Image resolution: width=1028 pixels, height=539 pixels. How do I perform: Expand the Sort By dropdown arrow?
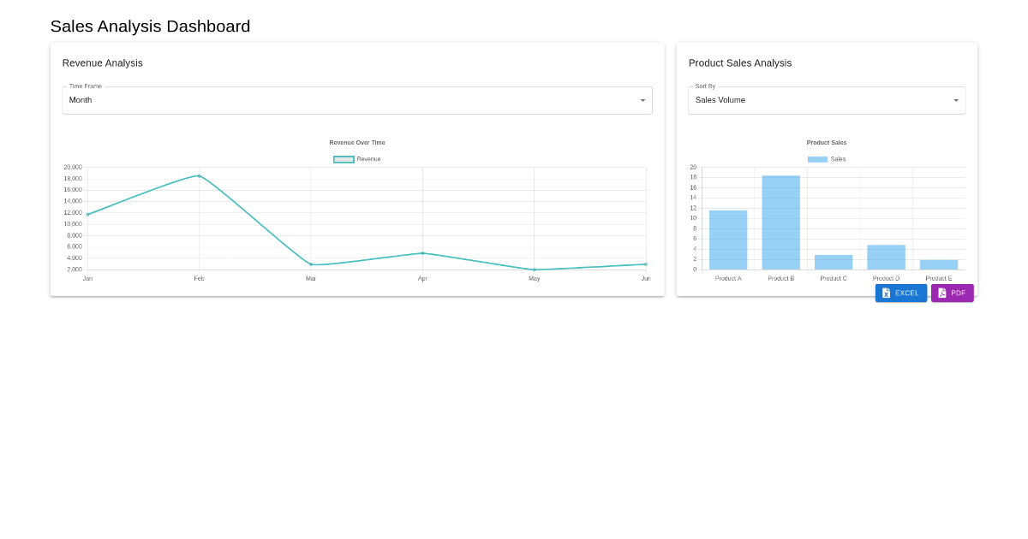(x=956, y=100)
